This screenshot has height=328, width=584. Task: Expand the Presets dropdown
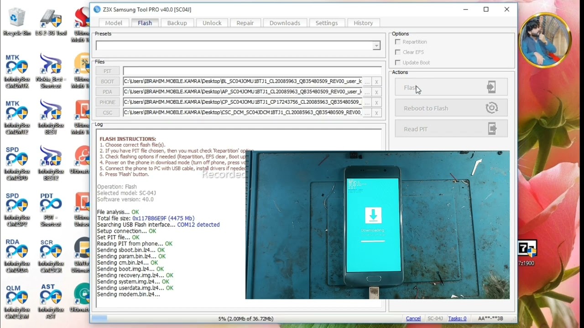[376, 46]
